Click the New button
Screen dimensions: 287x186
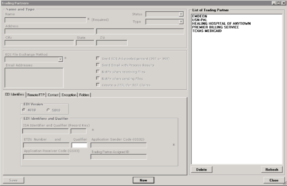[143, 180]
